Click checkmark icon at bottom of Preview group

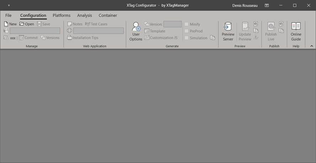click(x=256, y=37)
